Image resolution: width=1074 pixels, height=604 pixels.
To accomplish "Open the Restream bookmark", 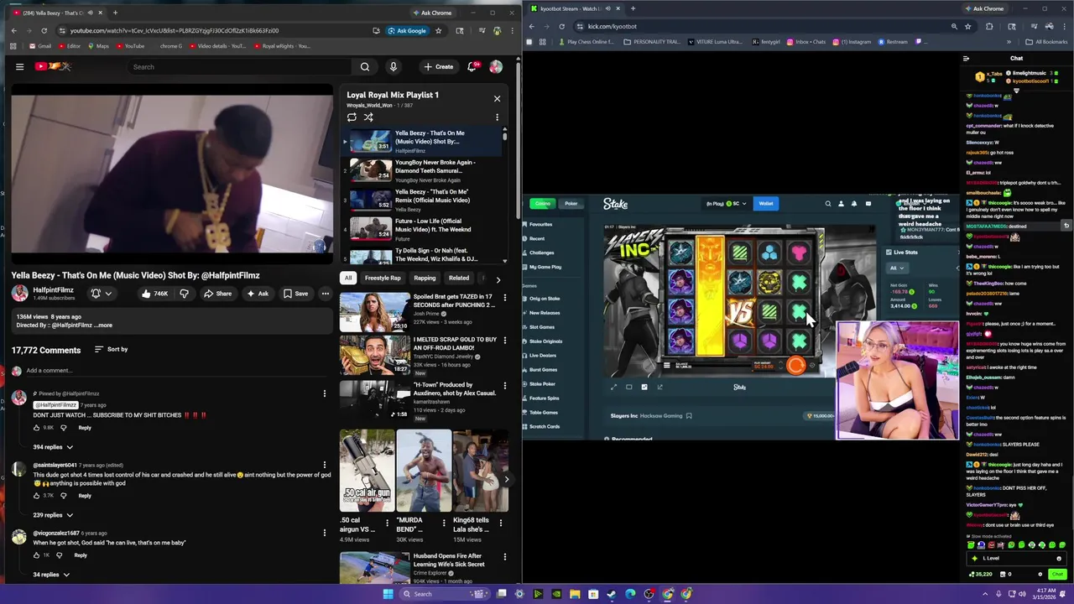I will tap(892, 42).
